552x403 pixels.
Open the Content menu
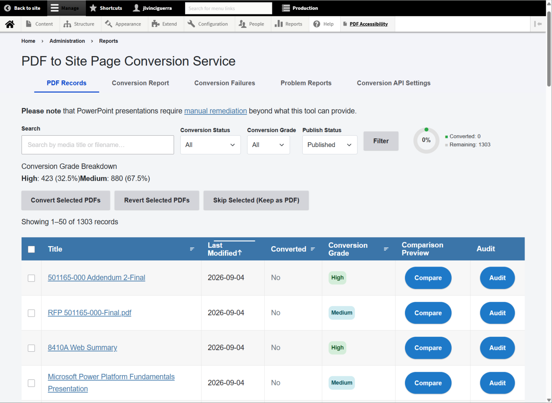coord(39,24)
